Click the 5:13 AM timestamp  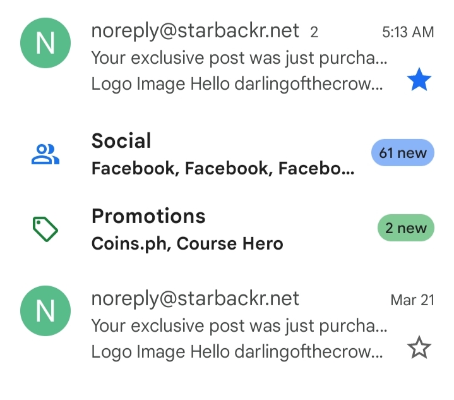(408, 32)
